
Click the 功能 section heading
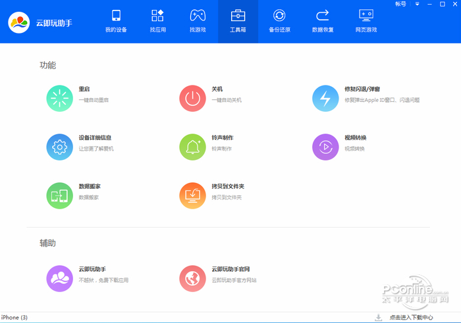tap(47, 65)
